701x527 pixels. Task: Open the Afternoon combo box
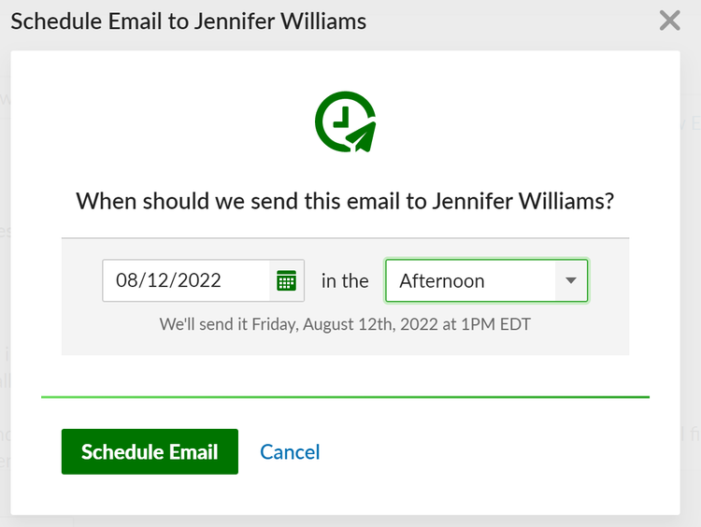(x=486, y=280)
